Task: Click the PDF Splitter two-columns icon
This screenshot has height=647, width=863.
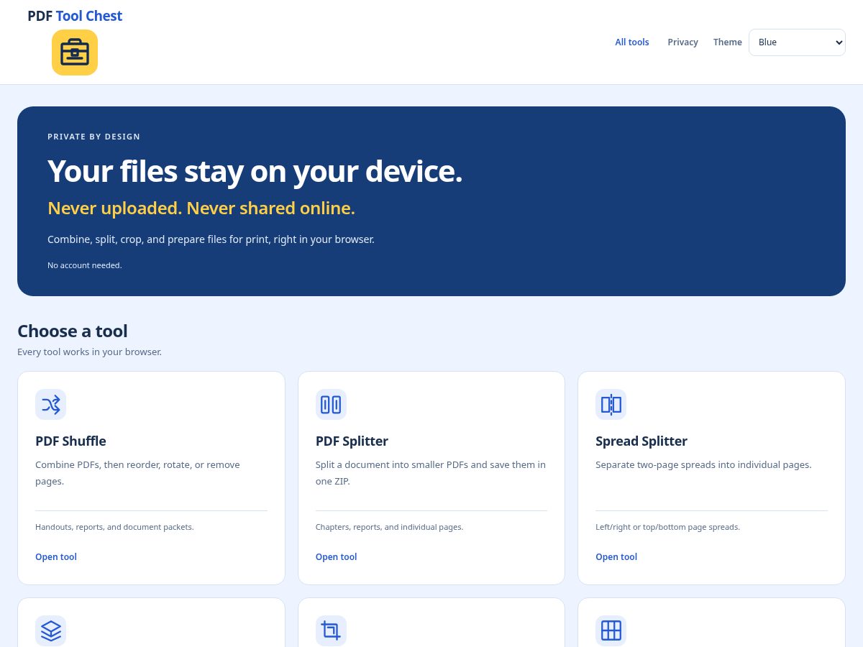Action: 331,404
